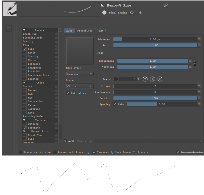
Task: Click the options list scrollbar down arrow
Action: click(60, 141)
